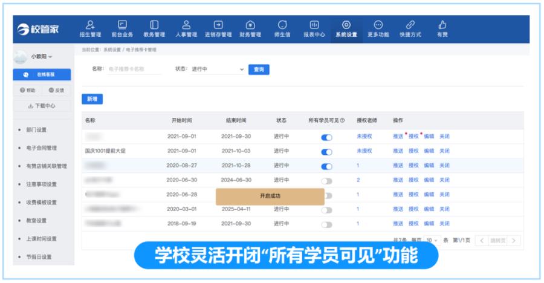Viewport: 544px width, 283px height.
Task: Open the 财务管理 module icon
Action: click(250, 25)
